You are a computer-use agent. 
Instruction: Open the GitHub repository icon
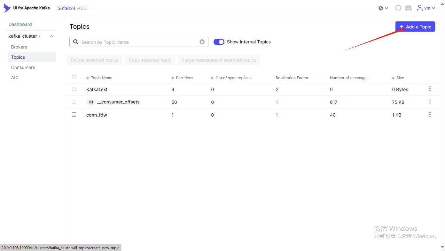[398, 8]
